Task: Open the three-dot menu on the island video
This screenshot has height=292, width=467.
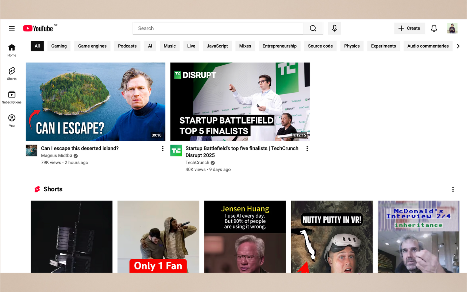Action: tap(163, 149)
